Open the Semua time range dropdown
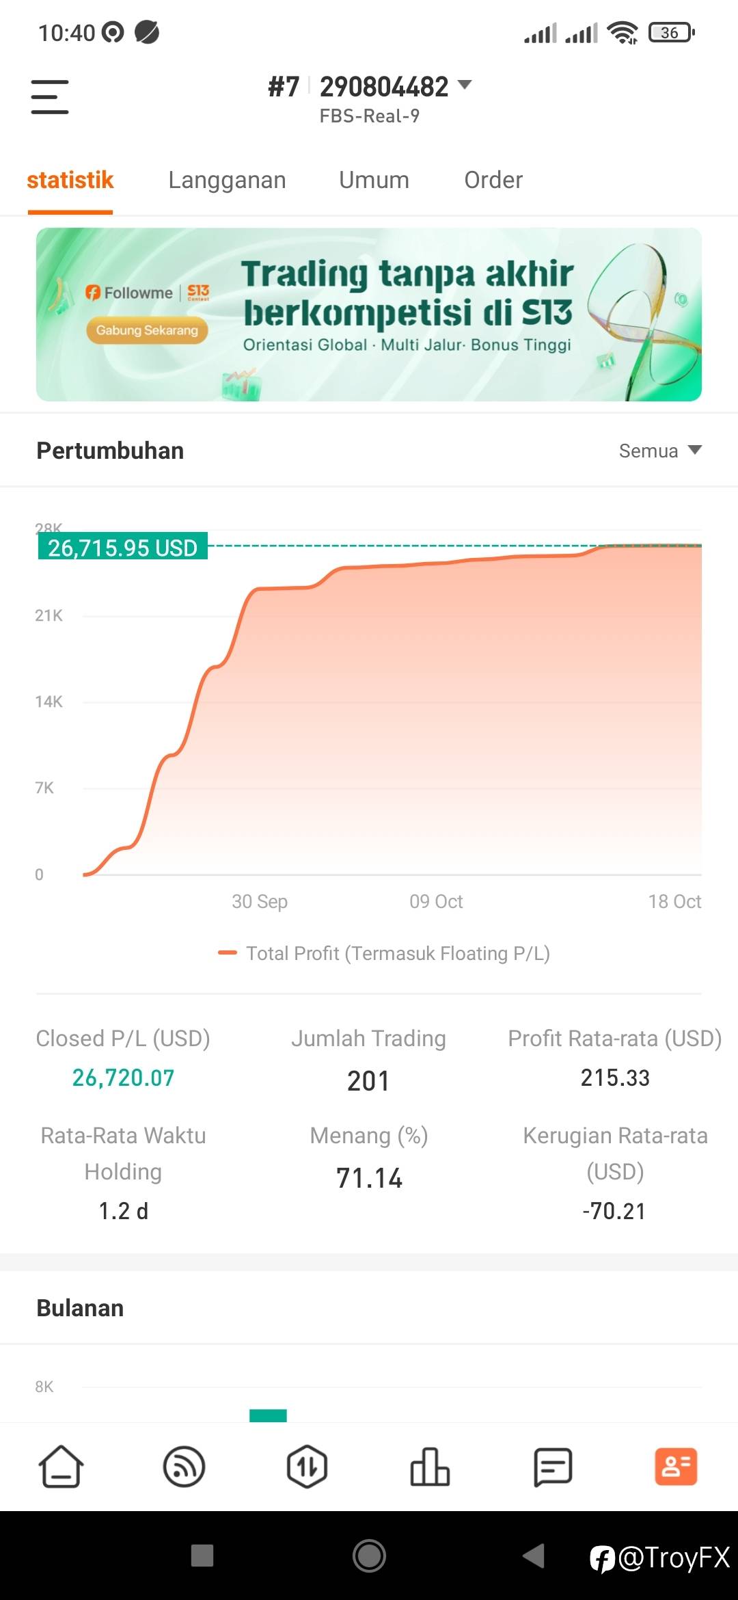 coord(660,451)
